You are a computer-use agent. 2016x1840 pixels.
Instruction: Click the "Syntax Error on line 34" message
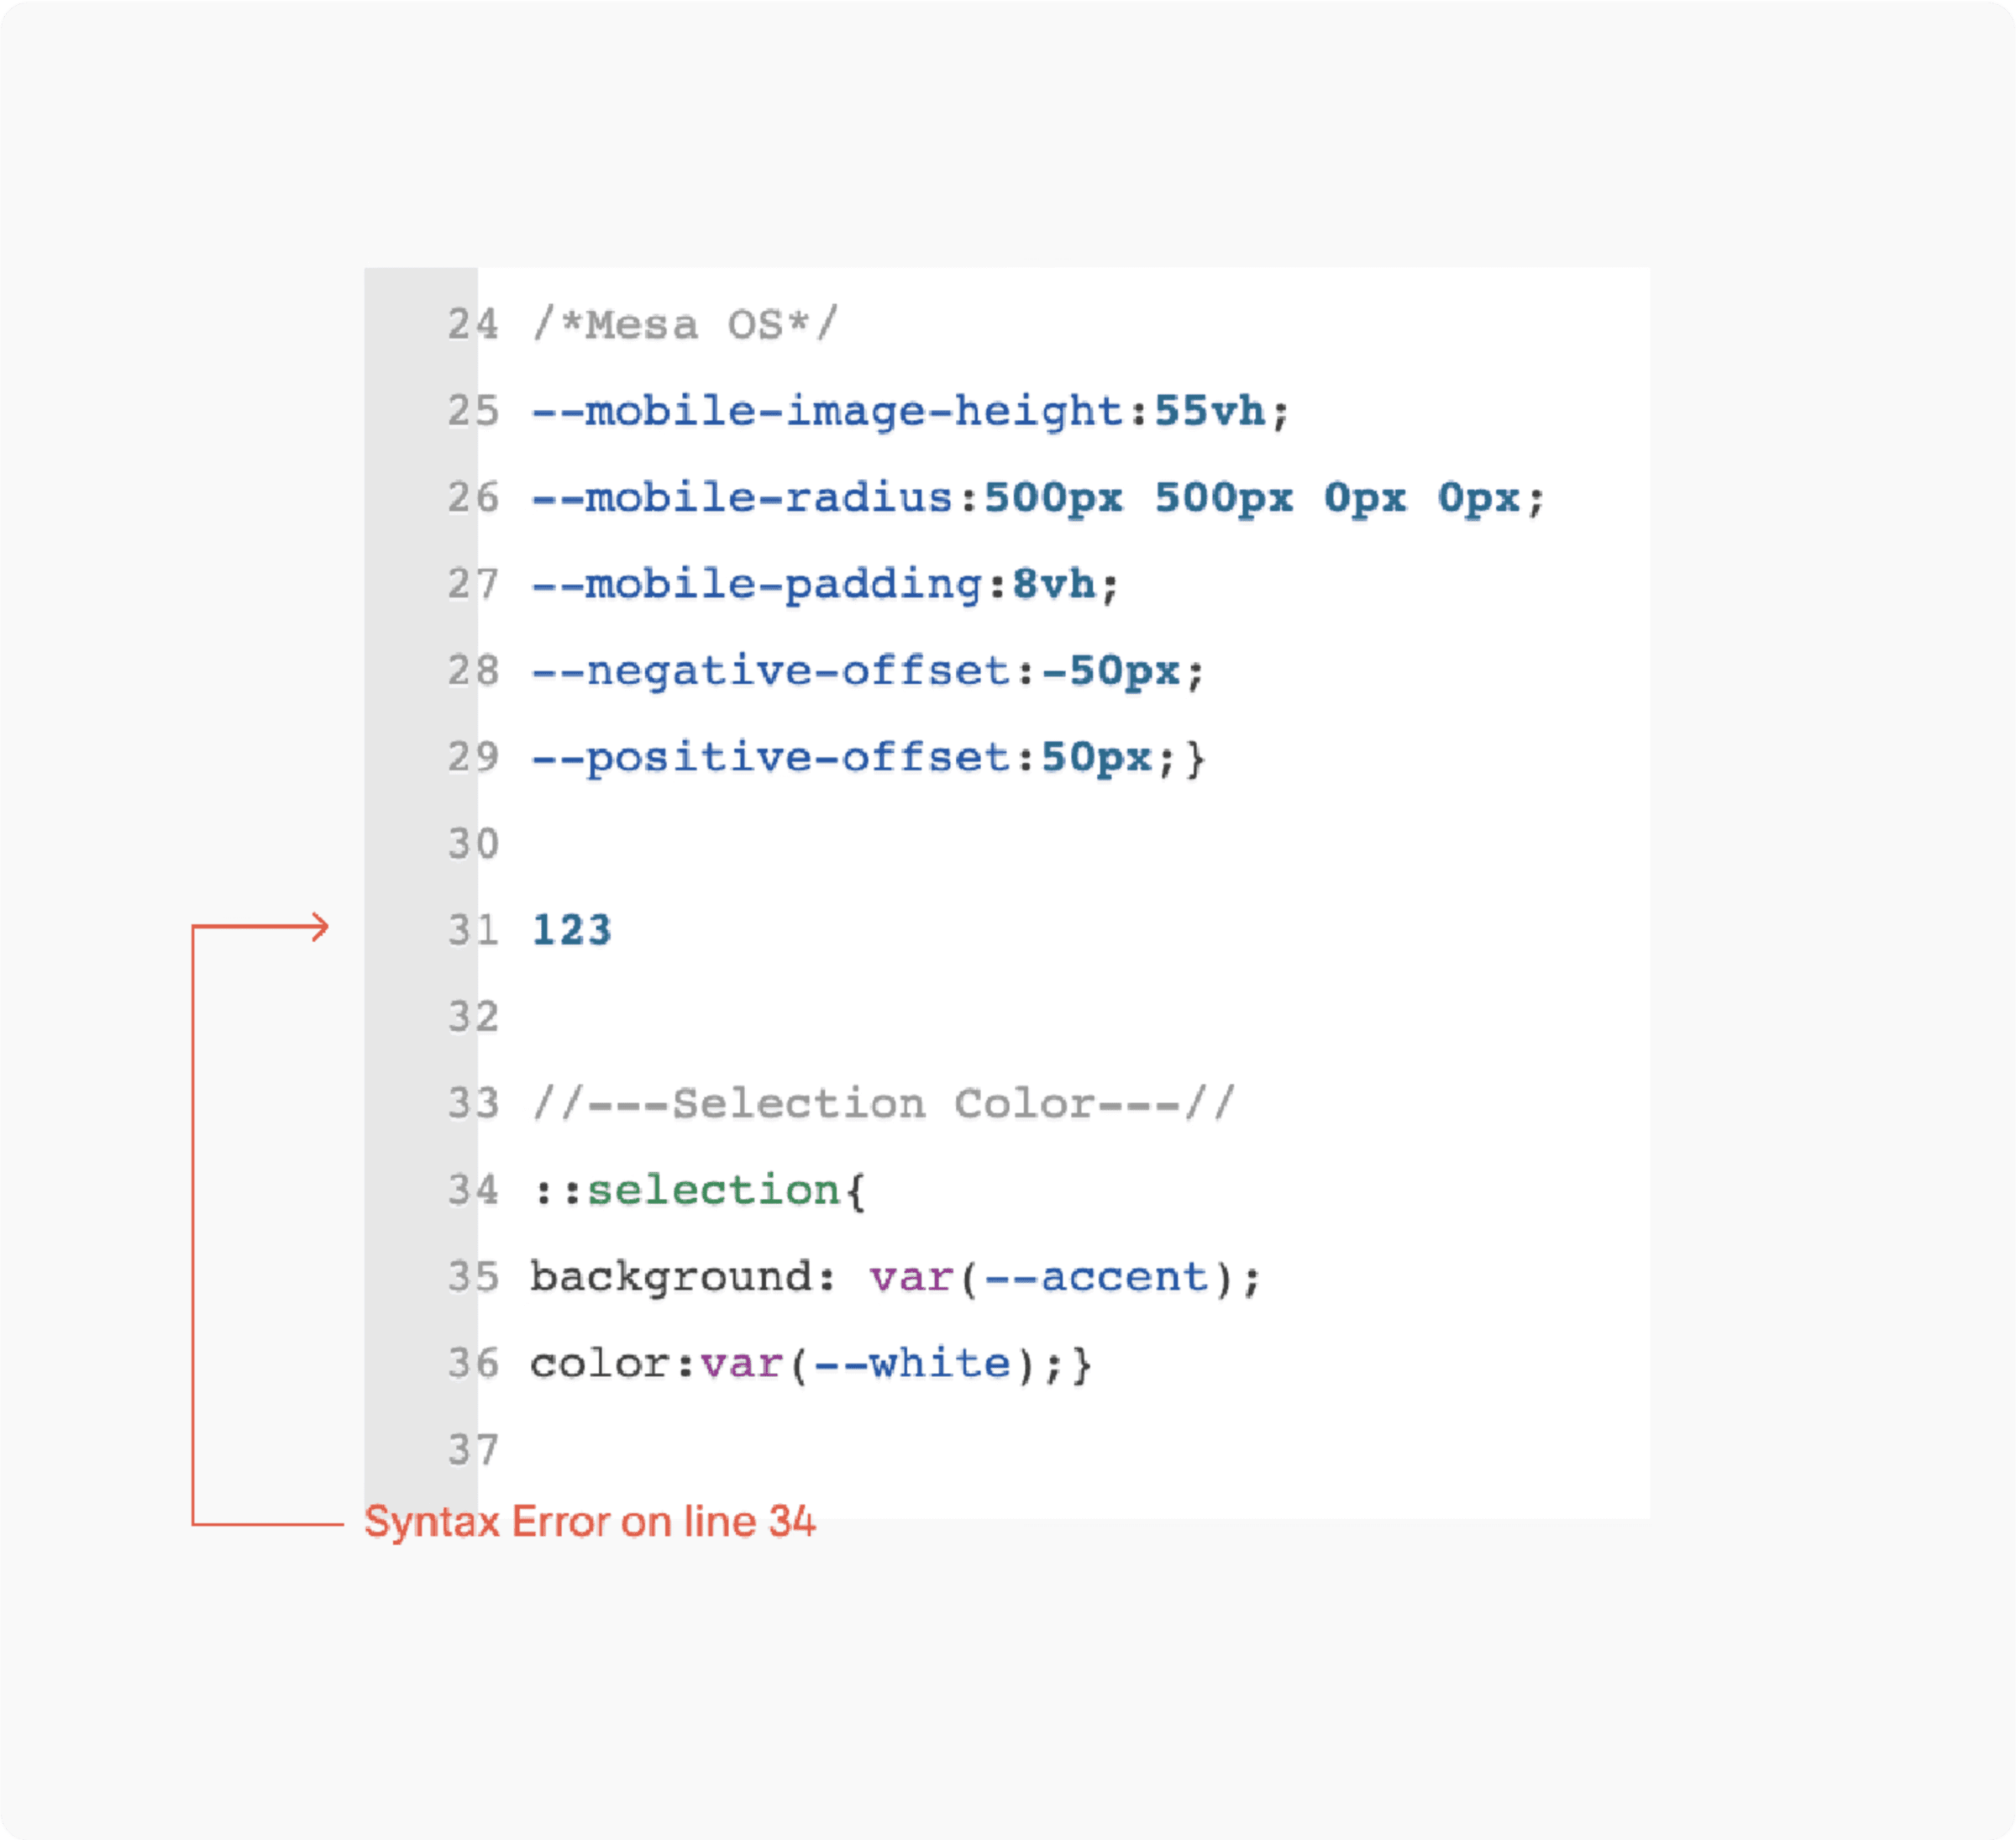(x=590, y=1522)
